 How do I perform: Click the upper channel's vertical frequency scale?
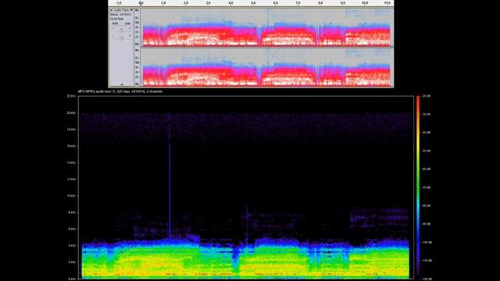tap(137, 27)
